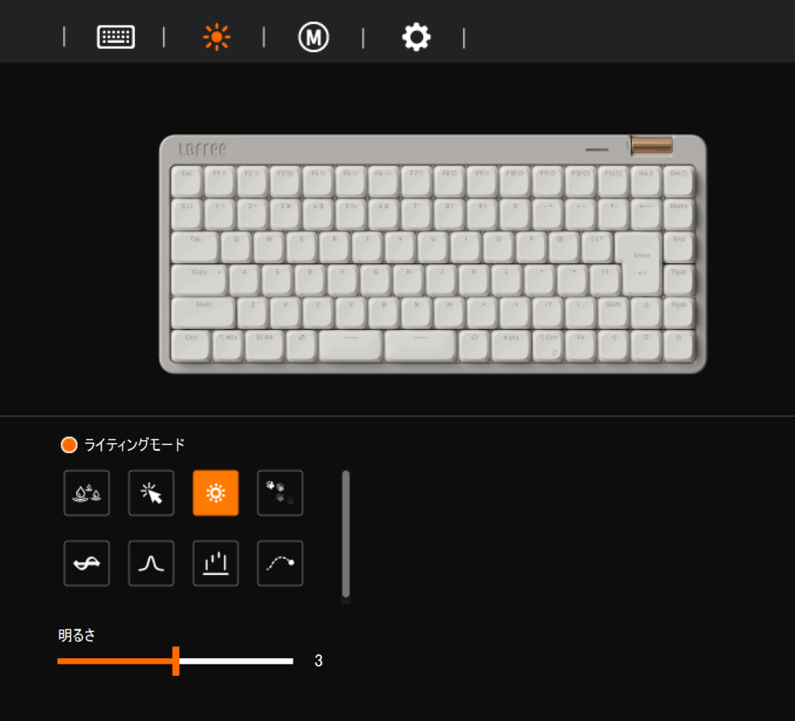
Task: Select the click-reactive cursor lighting mode
Action: tap(151, 493)
